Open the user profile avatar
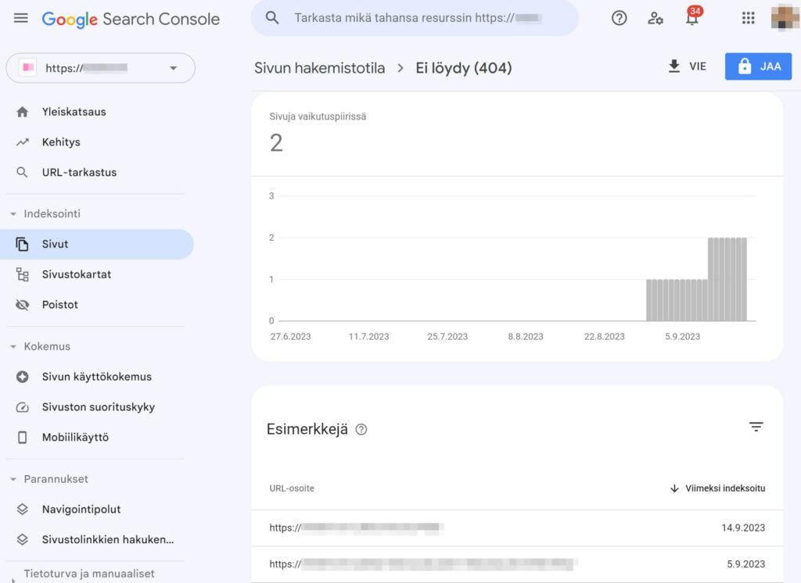 point(785,18)
